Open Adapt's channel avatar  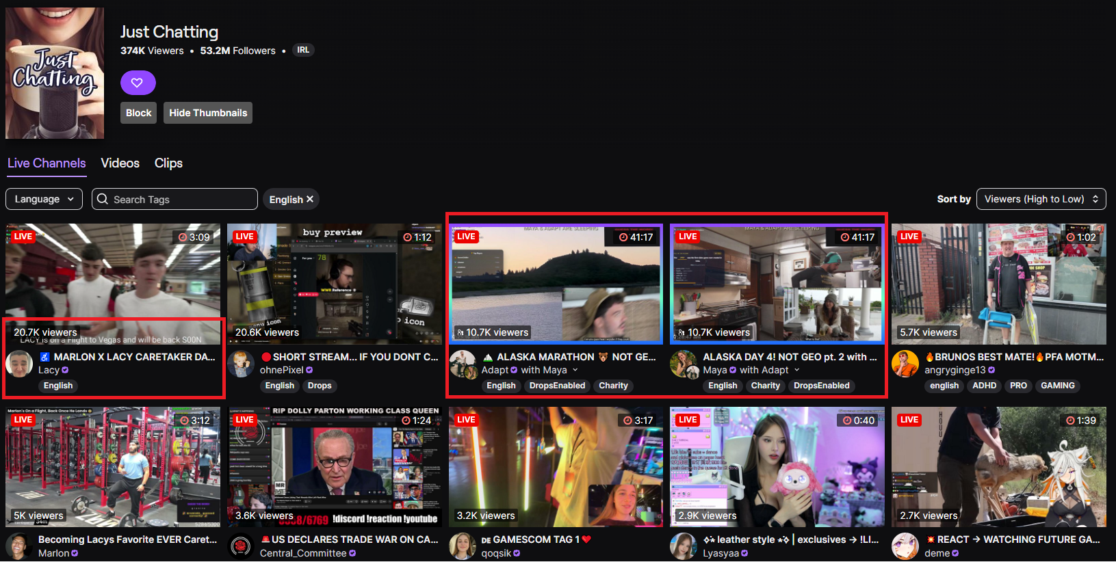(463, 364)
